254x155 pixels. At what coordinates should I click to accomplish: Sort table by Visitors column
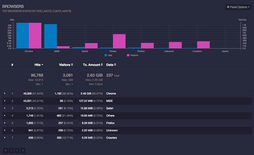click(x=66, y=65)
